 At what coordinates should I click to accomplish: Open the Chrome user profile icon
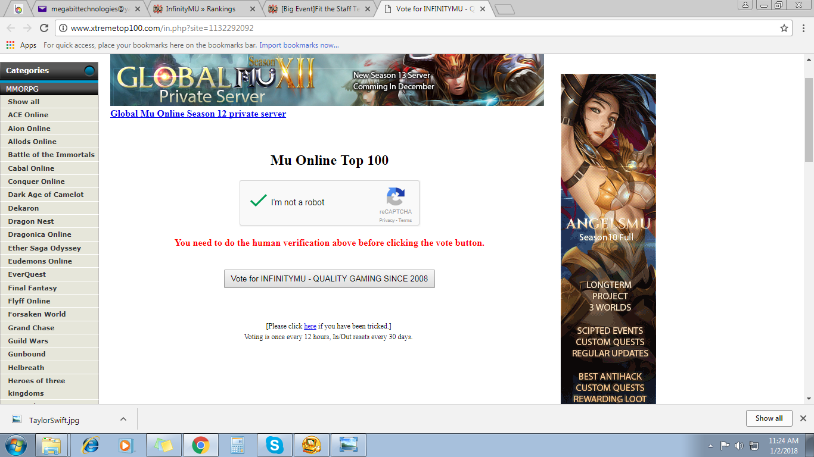click(x=745, y=5)
